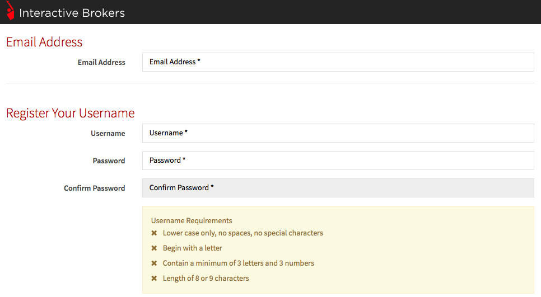The width and height of the screenshot is (541, 297).
Task: Click the bold Confirm Password label
Action: (94, 188)
